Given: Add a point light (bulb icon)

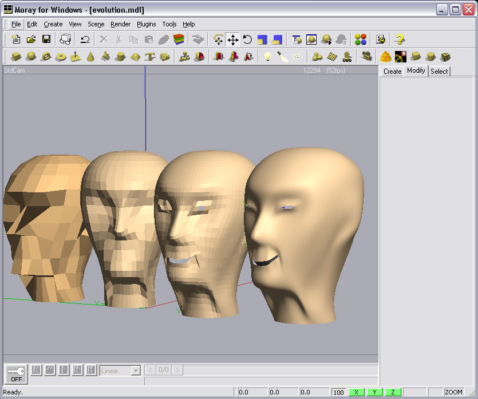Looking at the screenshot, I should [267, 57].
